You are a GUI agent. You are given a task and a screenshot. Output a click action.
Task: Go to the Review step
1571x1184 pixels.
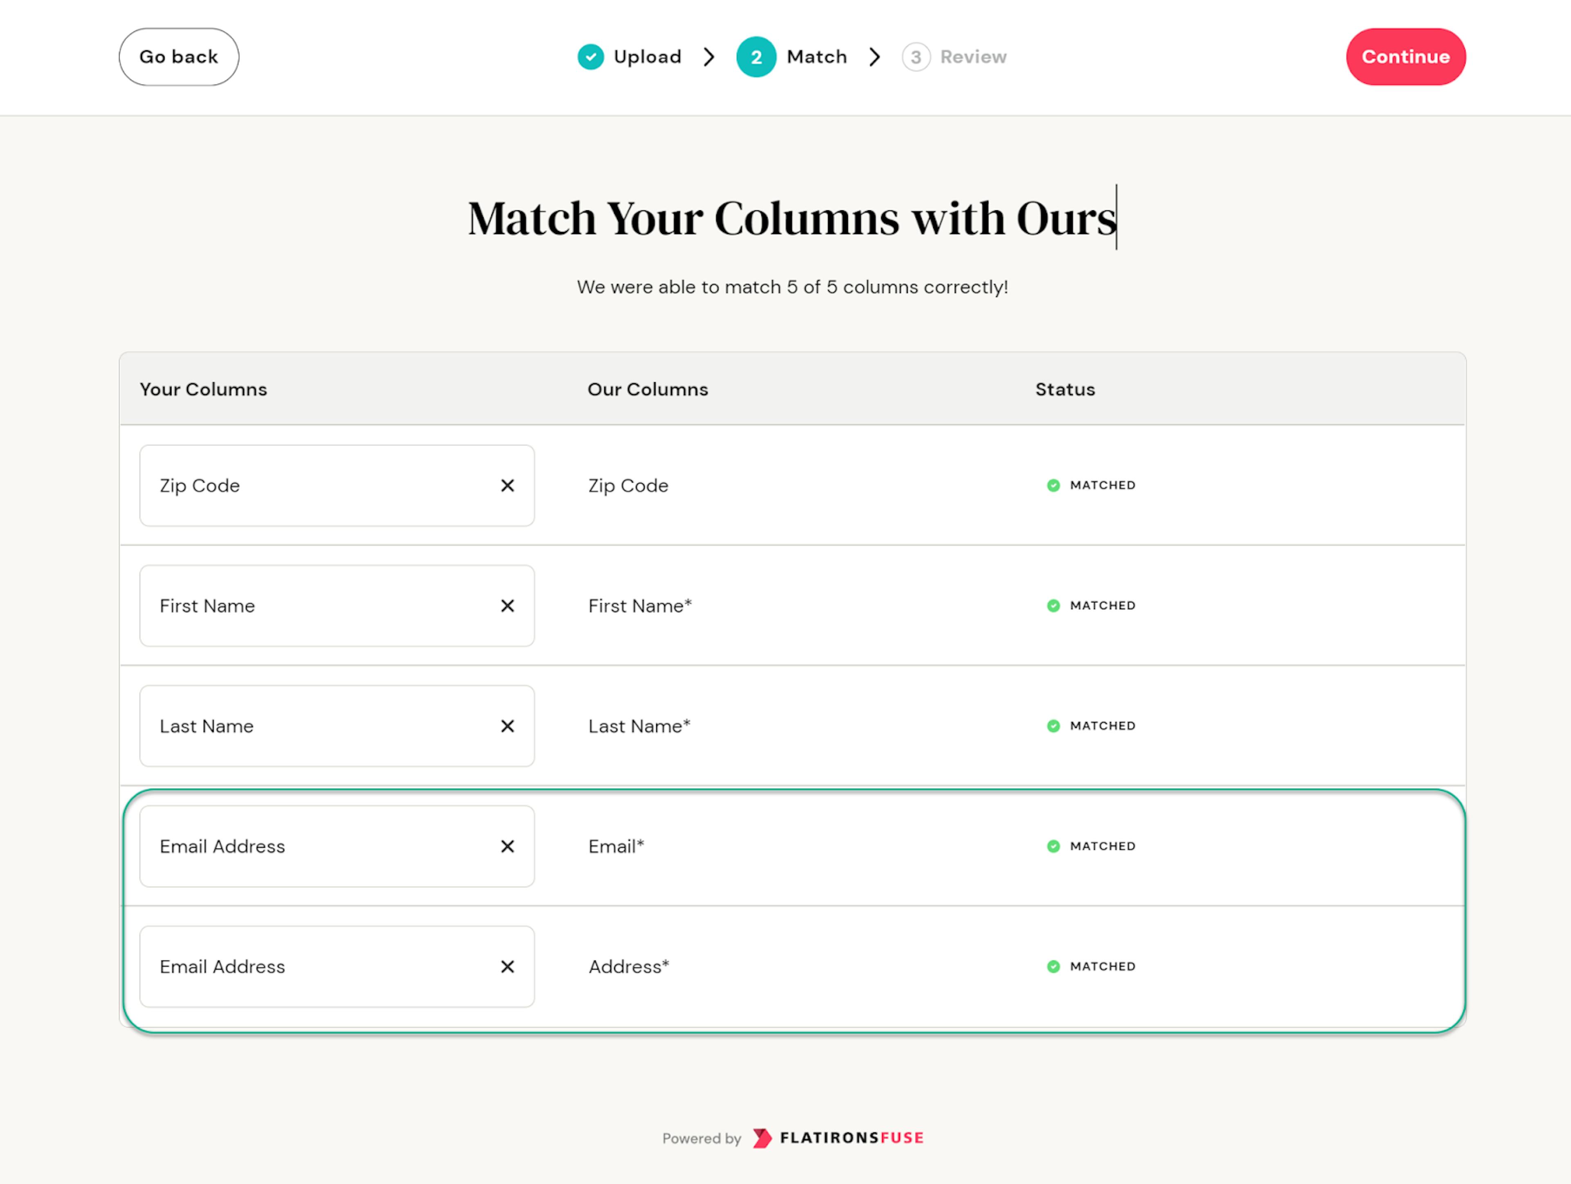pyautogui.click(x=973, y=57)
